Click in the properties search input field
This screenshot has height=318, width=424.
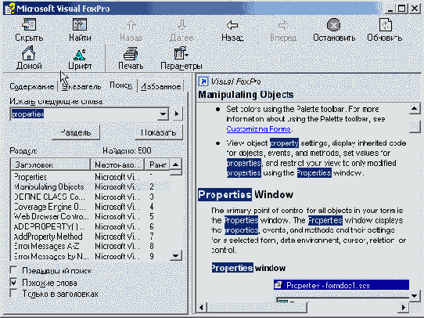tap(84, 114)
